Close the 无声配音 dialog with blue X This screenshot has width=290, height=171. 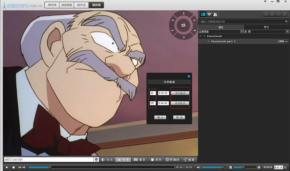click(x=189, y=76)
